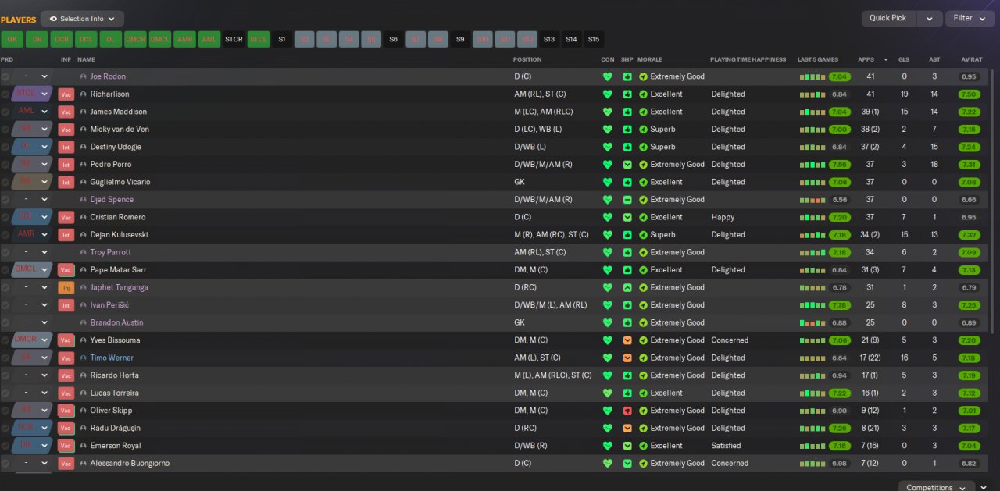The height and width of the screenshot is (491, 1000).
Task: Open the Competitions dropdown
Action: pyautogui.click(x=937, y=486)
